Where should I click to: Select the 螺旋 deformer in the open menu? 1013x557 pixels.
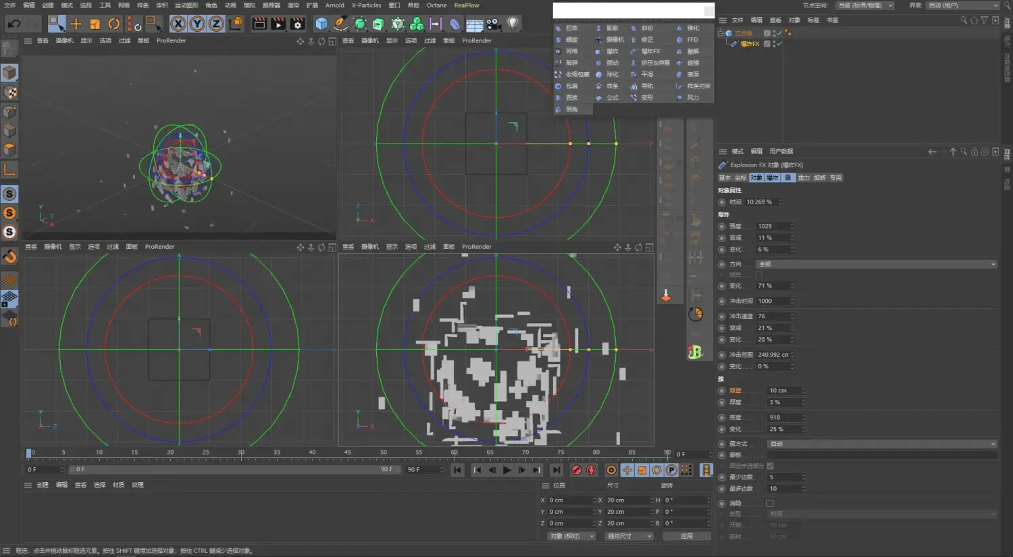(573, 39)
